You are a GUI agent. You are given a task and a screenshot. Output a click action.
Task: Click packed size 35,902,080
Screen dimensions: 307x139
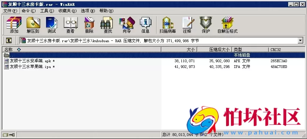click(x=219, y=61)
